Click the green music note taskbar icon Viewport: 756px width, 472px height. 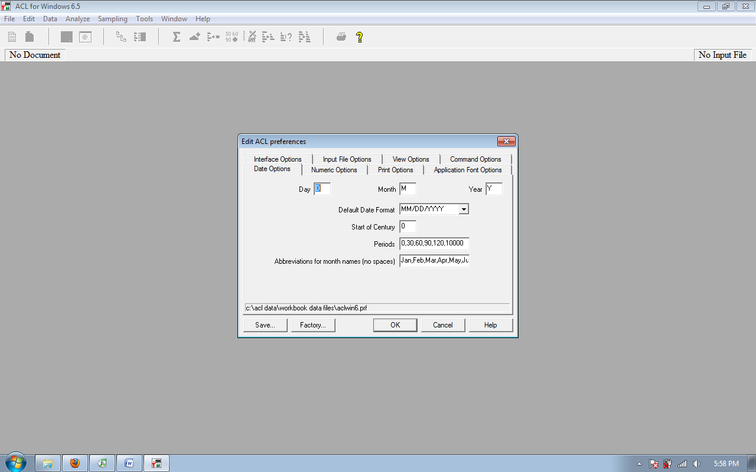pyautogui.click(x=102, y=463)
